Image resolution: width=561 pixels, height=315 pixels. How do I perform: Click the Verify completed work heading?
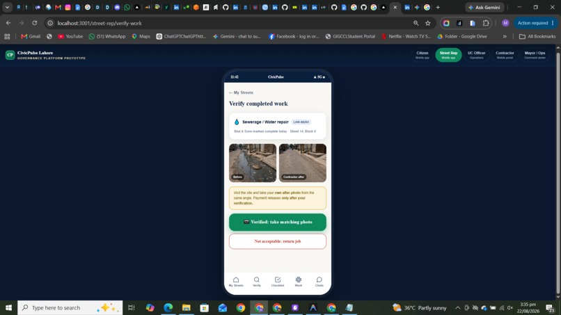click(x=258, y=104)
